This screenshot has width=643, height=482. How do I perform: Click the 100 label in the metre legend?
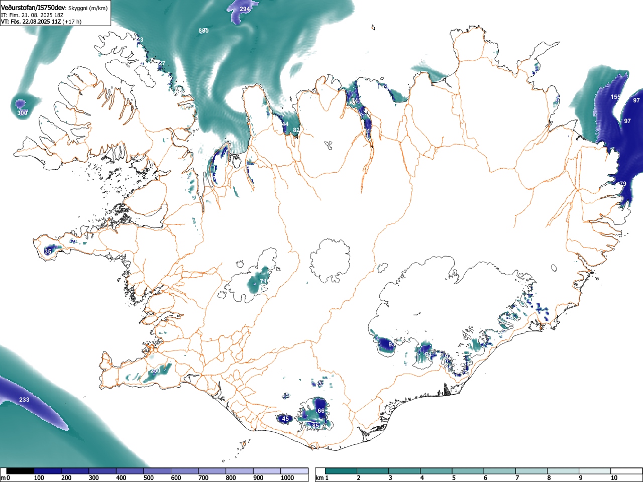pyautogui.click(x=39, y=478)
